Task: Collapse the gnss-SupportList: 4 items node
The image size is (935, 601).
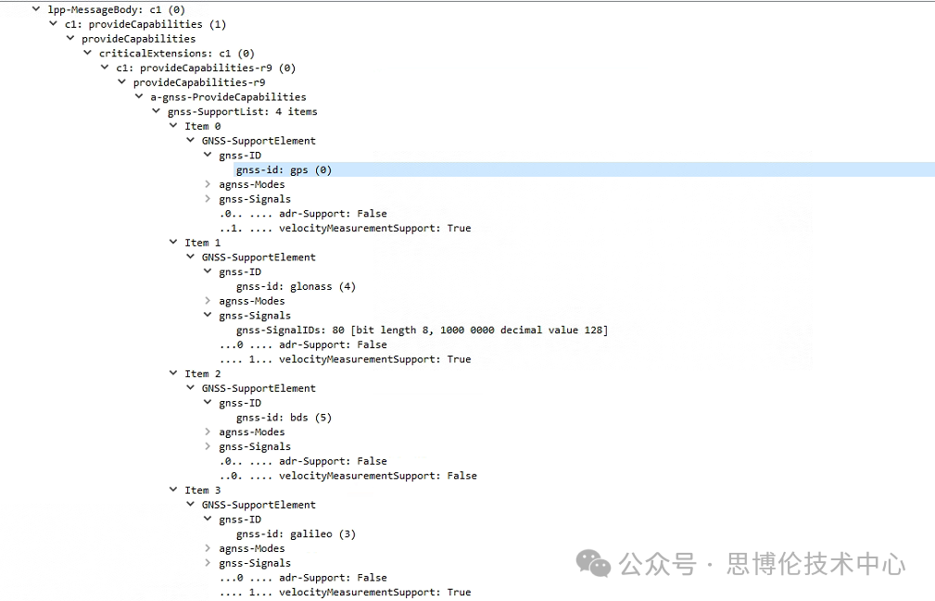Action: click(x=157, y=112)
